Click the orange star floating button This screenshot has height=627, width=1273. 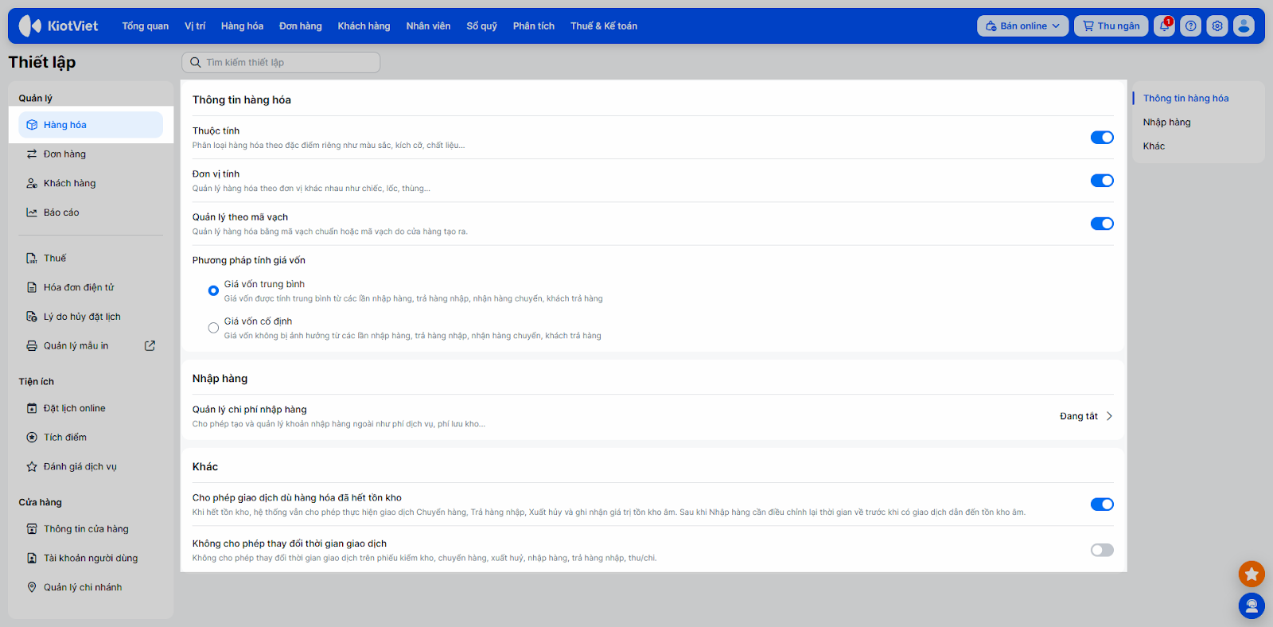pyautogui.click(x=1252, y=574)
